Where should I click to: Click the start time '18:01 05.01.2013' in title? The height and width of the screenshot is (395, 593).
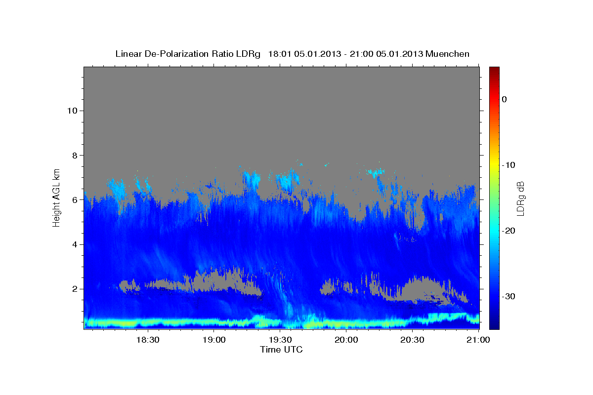pyautogui.click(x=304, y=54)
